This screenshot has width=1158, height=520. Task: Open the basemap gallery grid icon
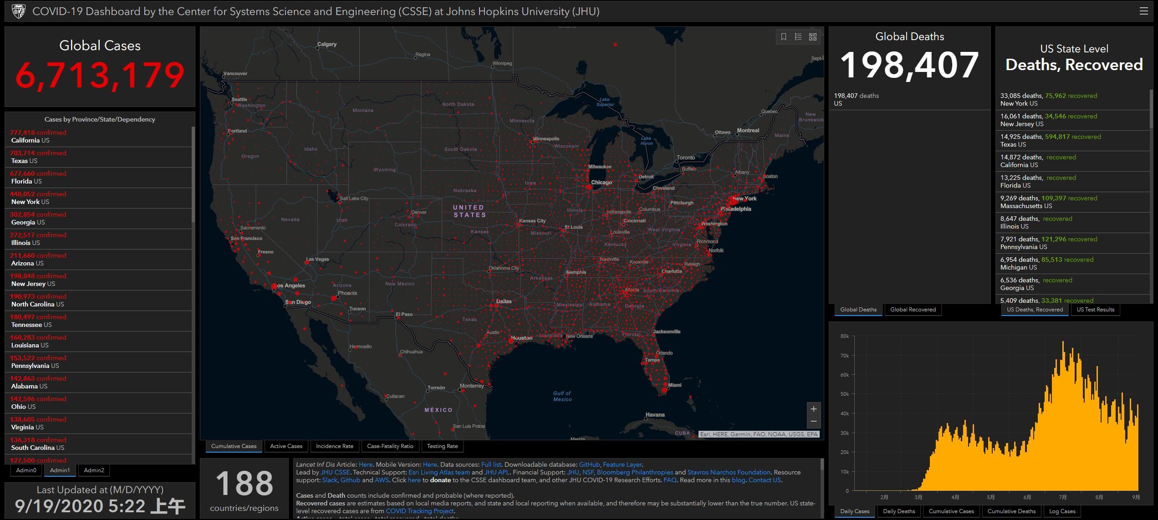click(x=813, y=37)
